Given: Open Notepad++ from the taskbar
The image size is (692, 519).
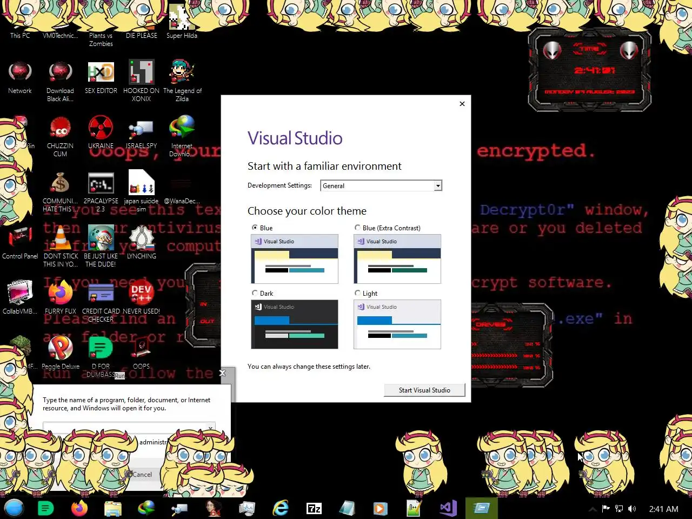Looking at the screenshot, I should tap(414, 508).
